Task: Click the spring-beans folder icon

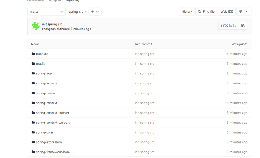Action: 33,93
